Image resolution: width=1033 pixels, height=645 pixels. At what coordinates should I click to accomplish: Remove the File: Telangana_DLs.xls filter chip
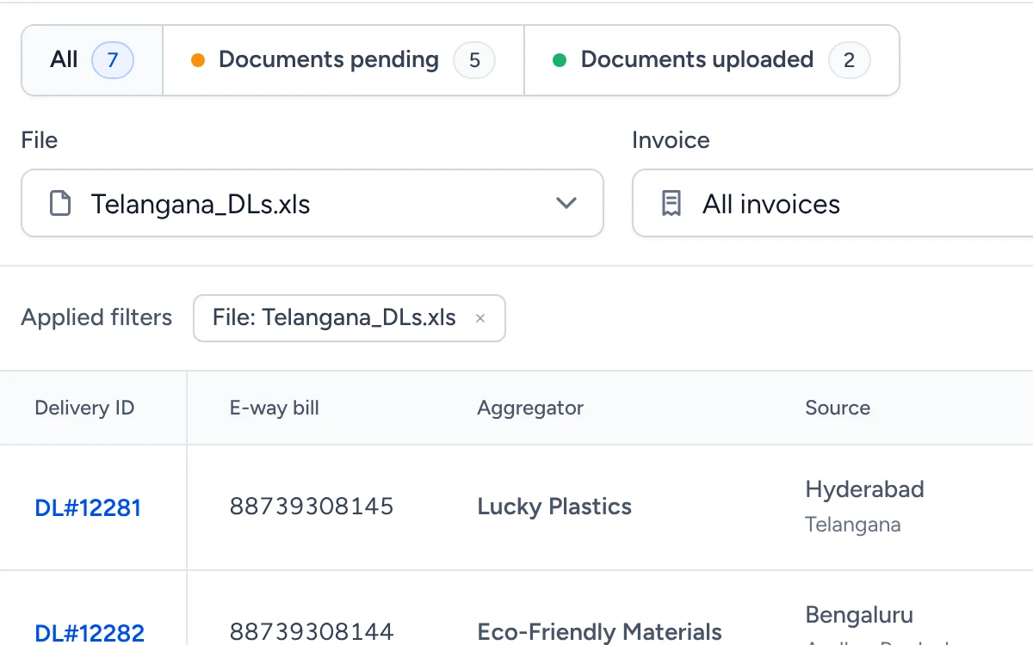pyautogui.click(x=480, y=318)
